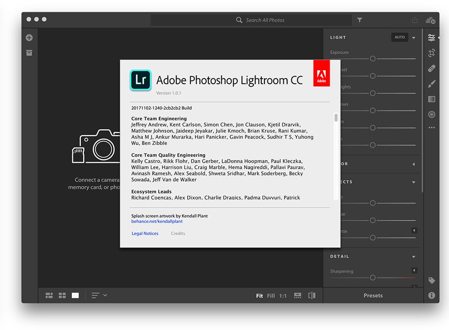This screenshot has height=330, width=449.
Task: Open the Keywords tag icon
Action: click(x=431, y=280)
